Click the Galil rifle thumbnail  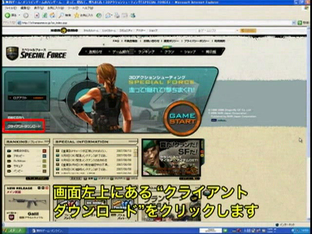27,202
